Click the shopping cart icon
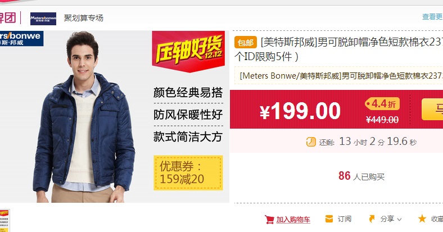The width and height of the screenshot is (443, 232). [x=269, y=219]
